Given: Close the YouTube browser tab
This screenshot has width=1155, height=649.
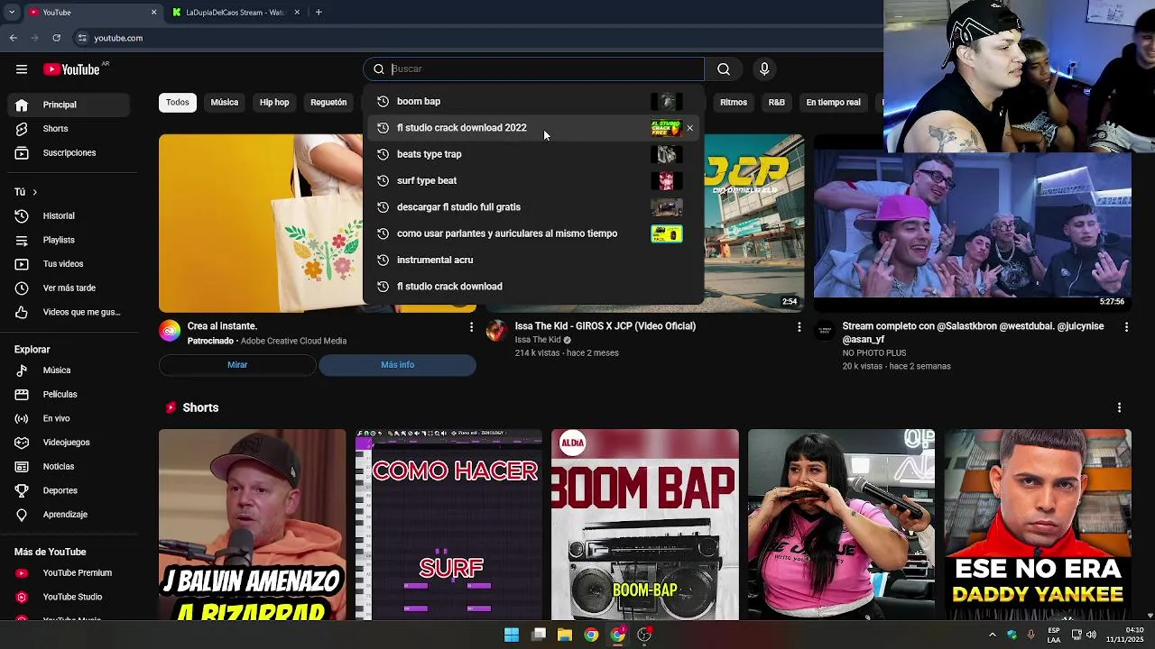Looking at the screenshot, I should (153, 13).
